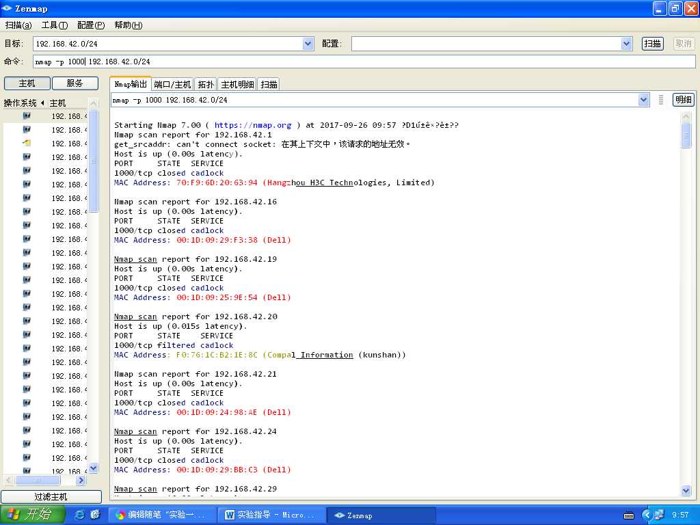
Task: Open the 扫描 tab beside 主机明细
Action: (x=269, y=84)
